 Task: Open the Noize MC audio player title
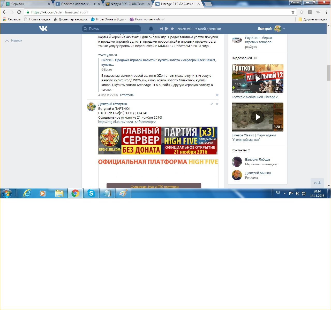click(199, 29)
